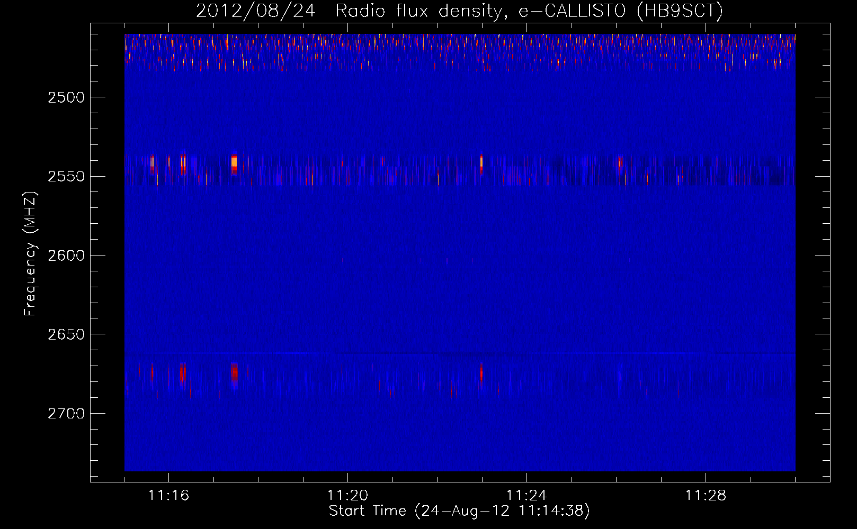Click the 2650 frequency tick label
The height and width of the screenshot is (529, 857).
point(66,334)
